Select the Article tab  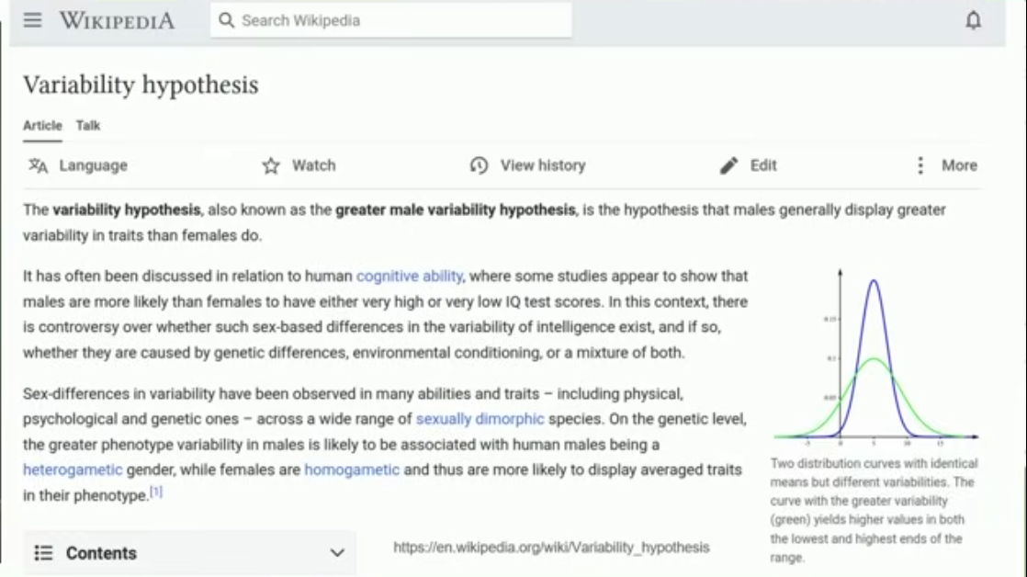coord(42,126)
